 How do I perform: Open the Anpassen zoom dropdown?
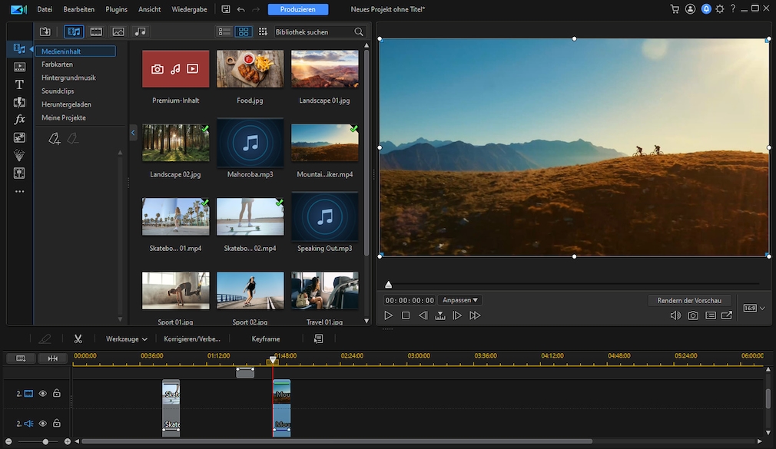click(460, 299)
